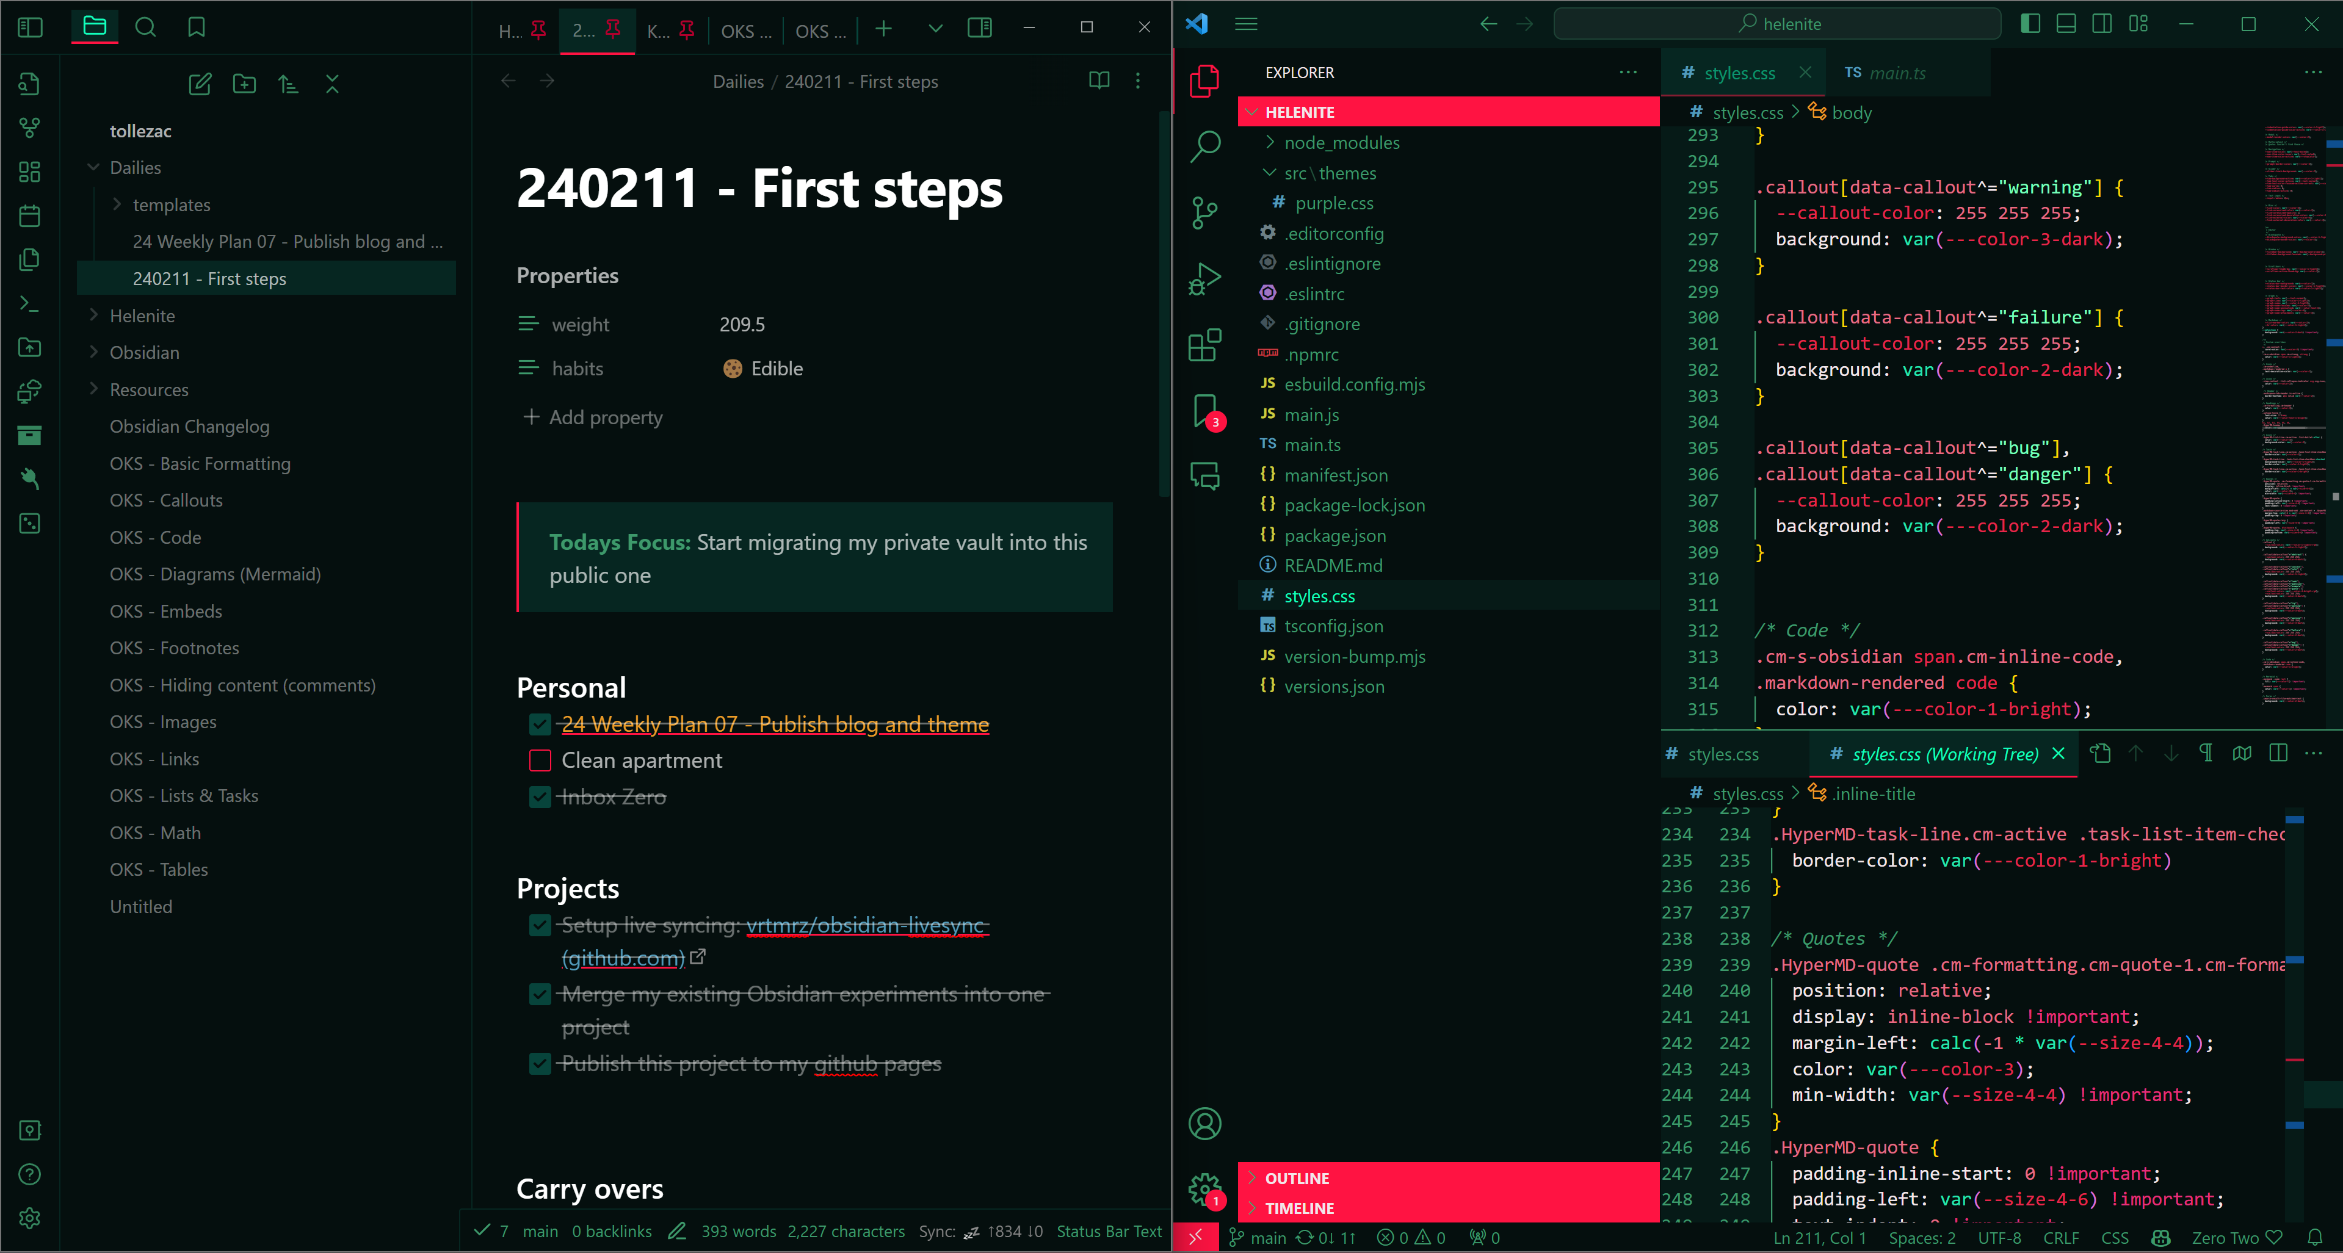
Task: Open VS Code Search view
Action: click(x=1205, y=146)
